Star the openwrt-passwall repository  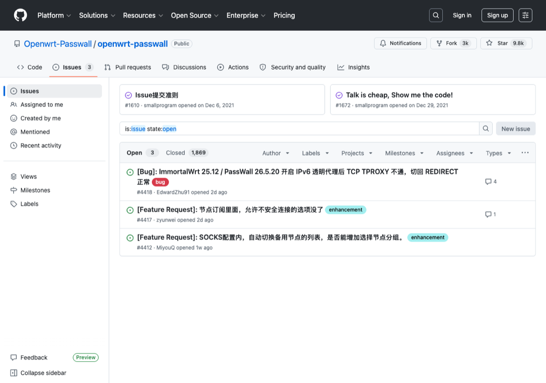point(506,43)
